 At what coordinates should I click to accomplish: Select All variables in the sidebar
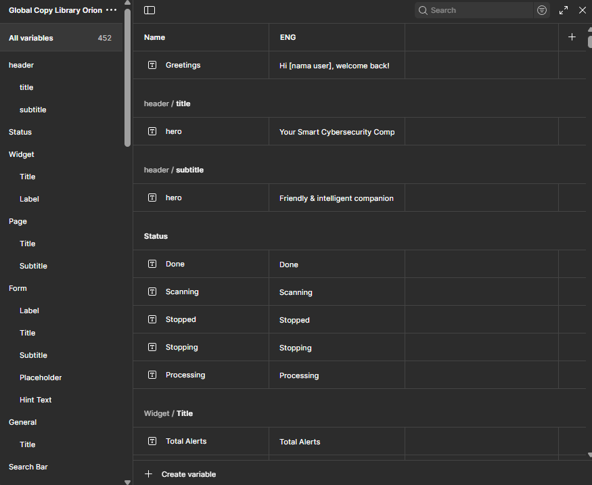click(31, 38)
